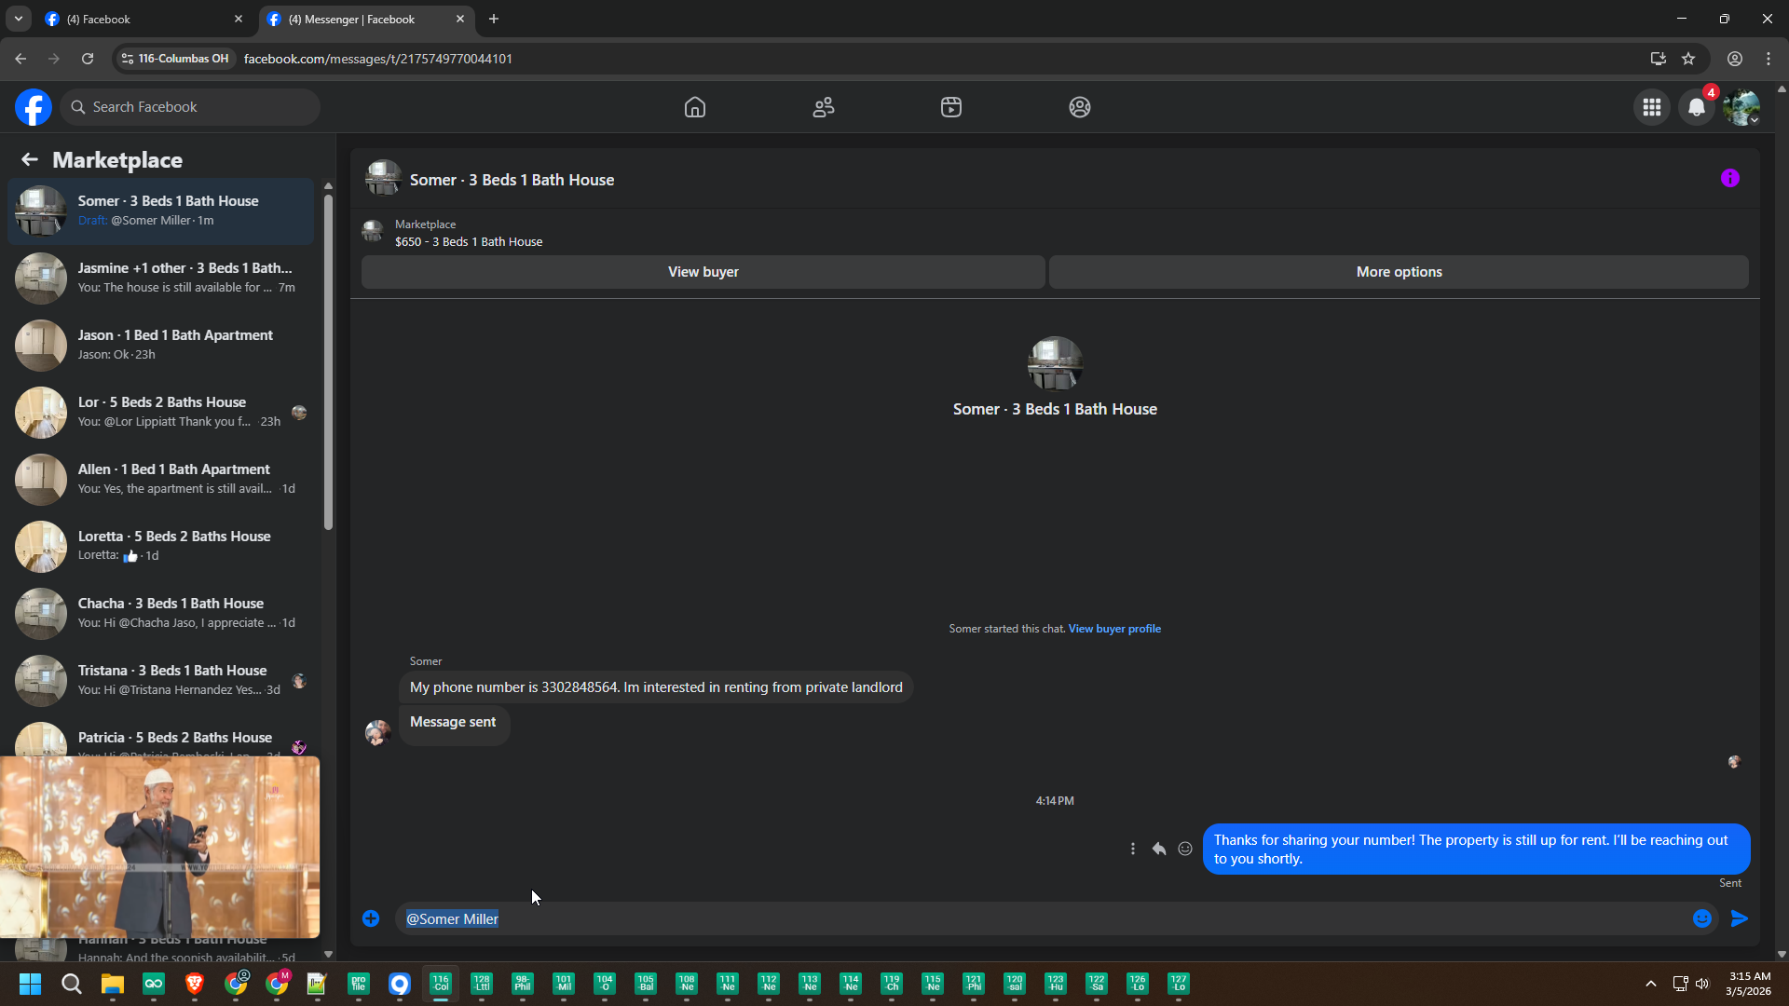This screenshot has width=1789, height=1006.
Task: Open the 116 Col taskbar profile
Action: tap(441, 984)
